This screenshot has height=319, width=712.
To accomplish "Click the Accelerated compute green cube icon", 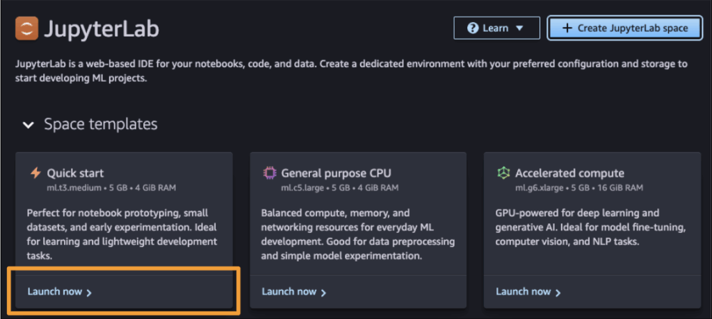I will coord(503,173).
